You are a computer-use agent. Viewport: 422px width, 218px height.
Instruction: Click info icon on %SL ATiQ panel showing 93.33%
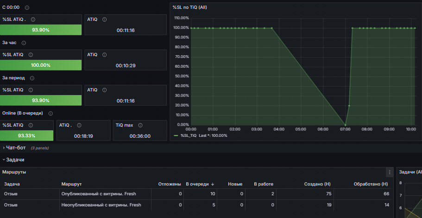pos(32,125)
